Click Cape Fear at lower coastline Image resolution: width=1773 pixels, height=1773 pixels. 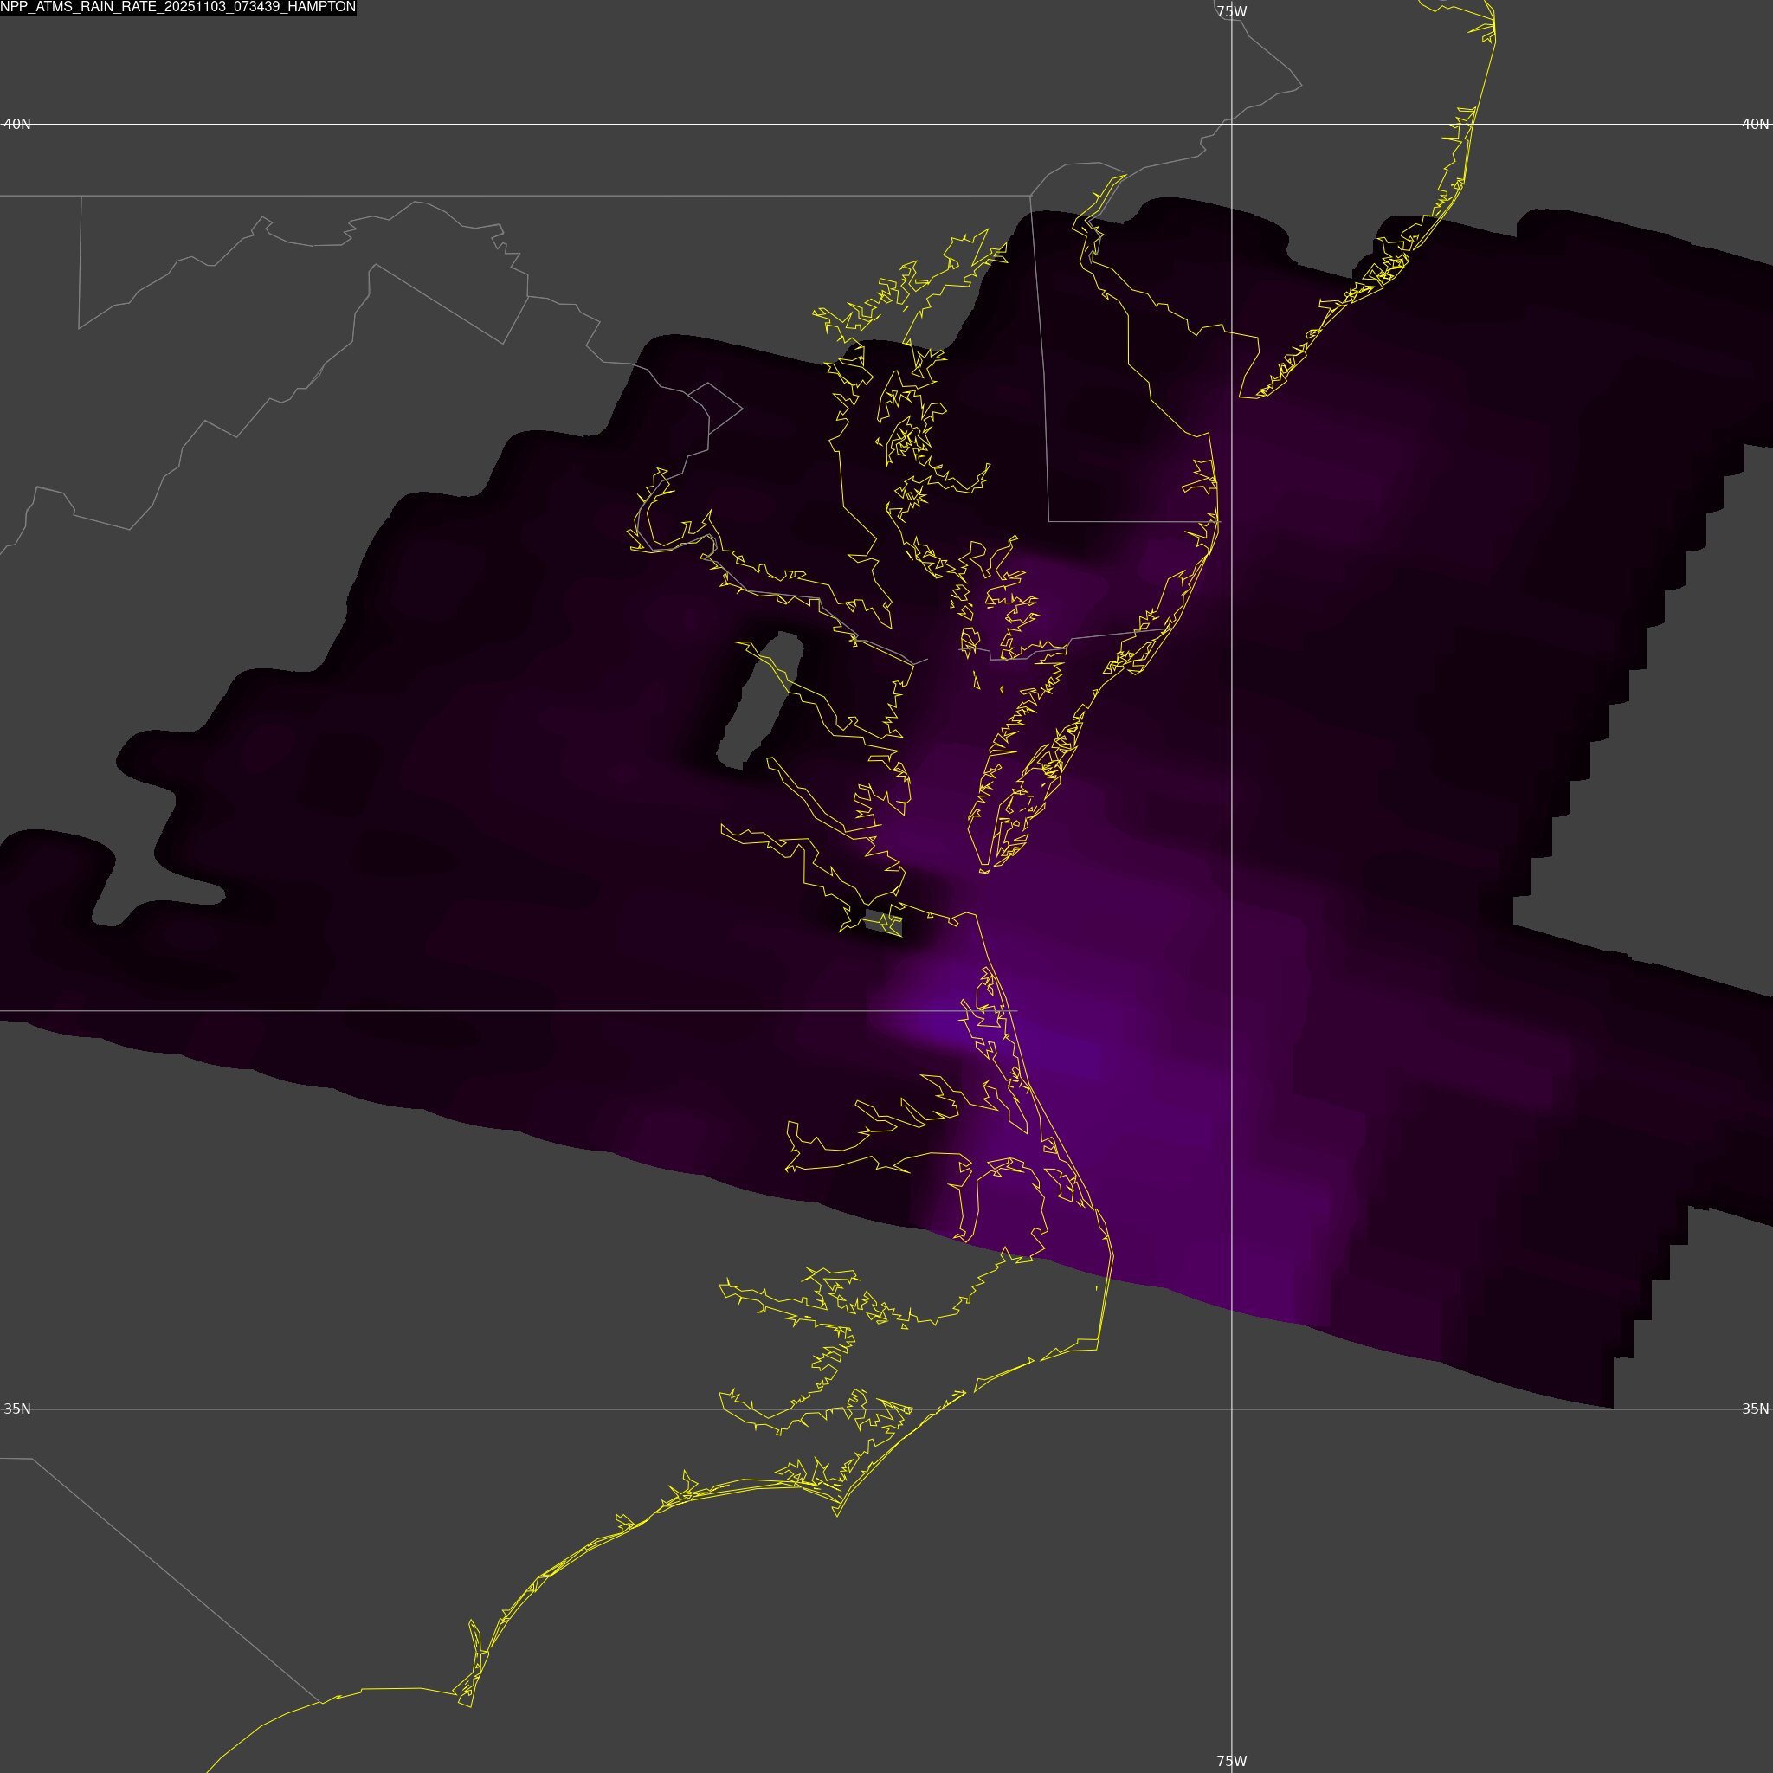[470, 1706]
